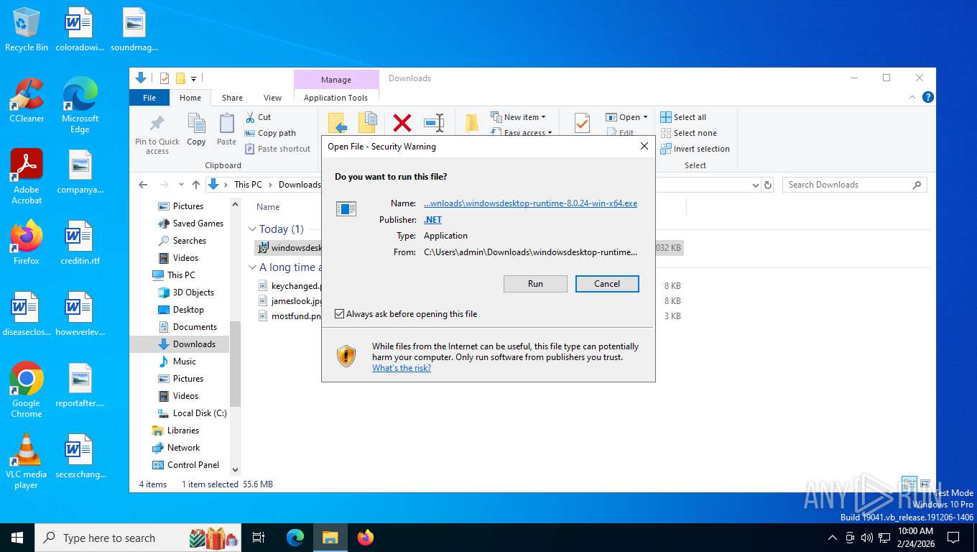Viewport: 977px width, 552px height.
Task: Click the Name column header
Action: (x=268, y=207)
